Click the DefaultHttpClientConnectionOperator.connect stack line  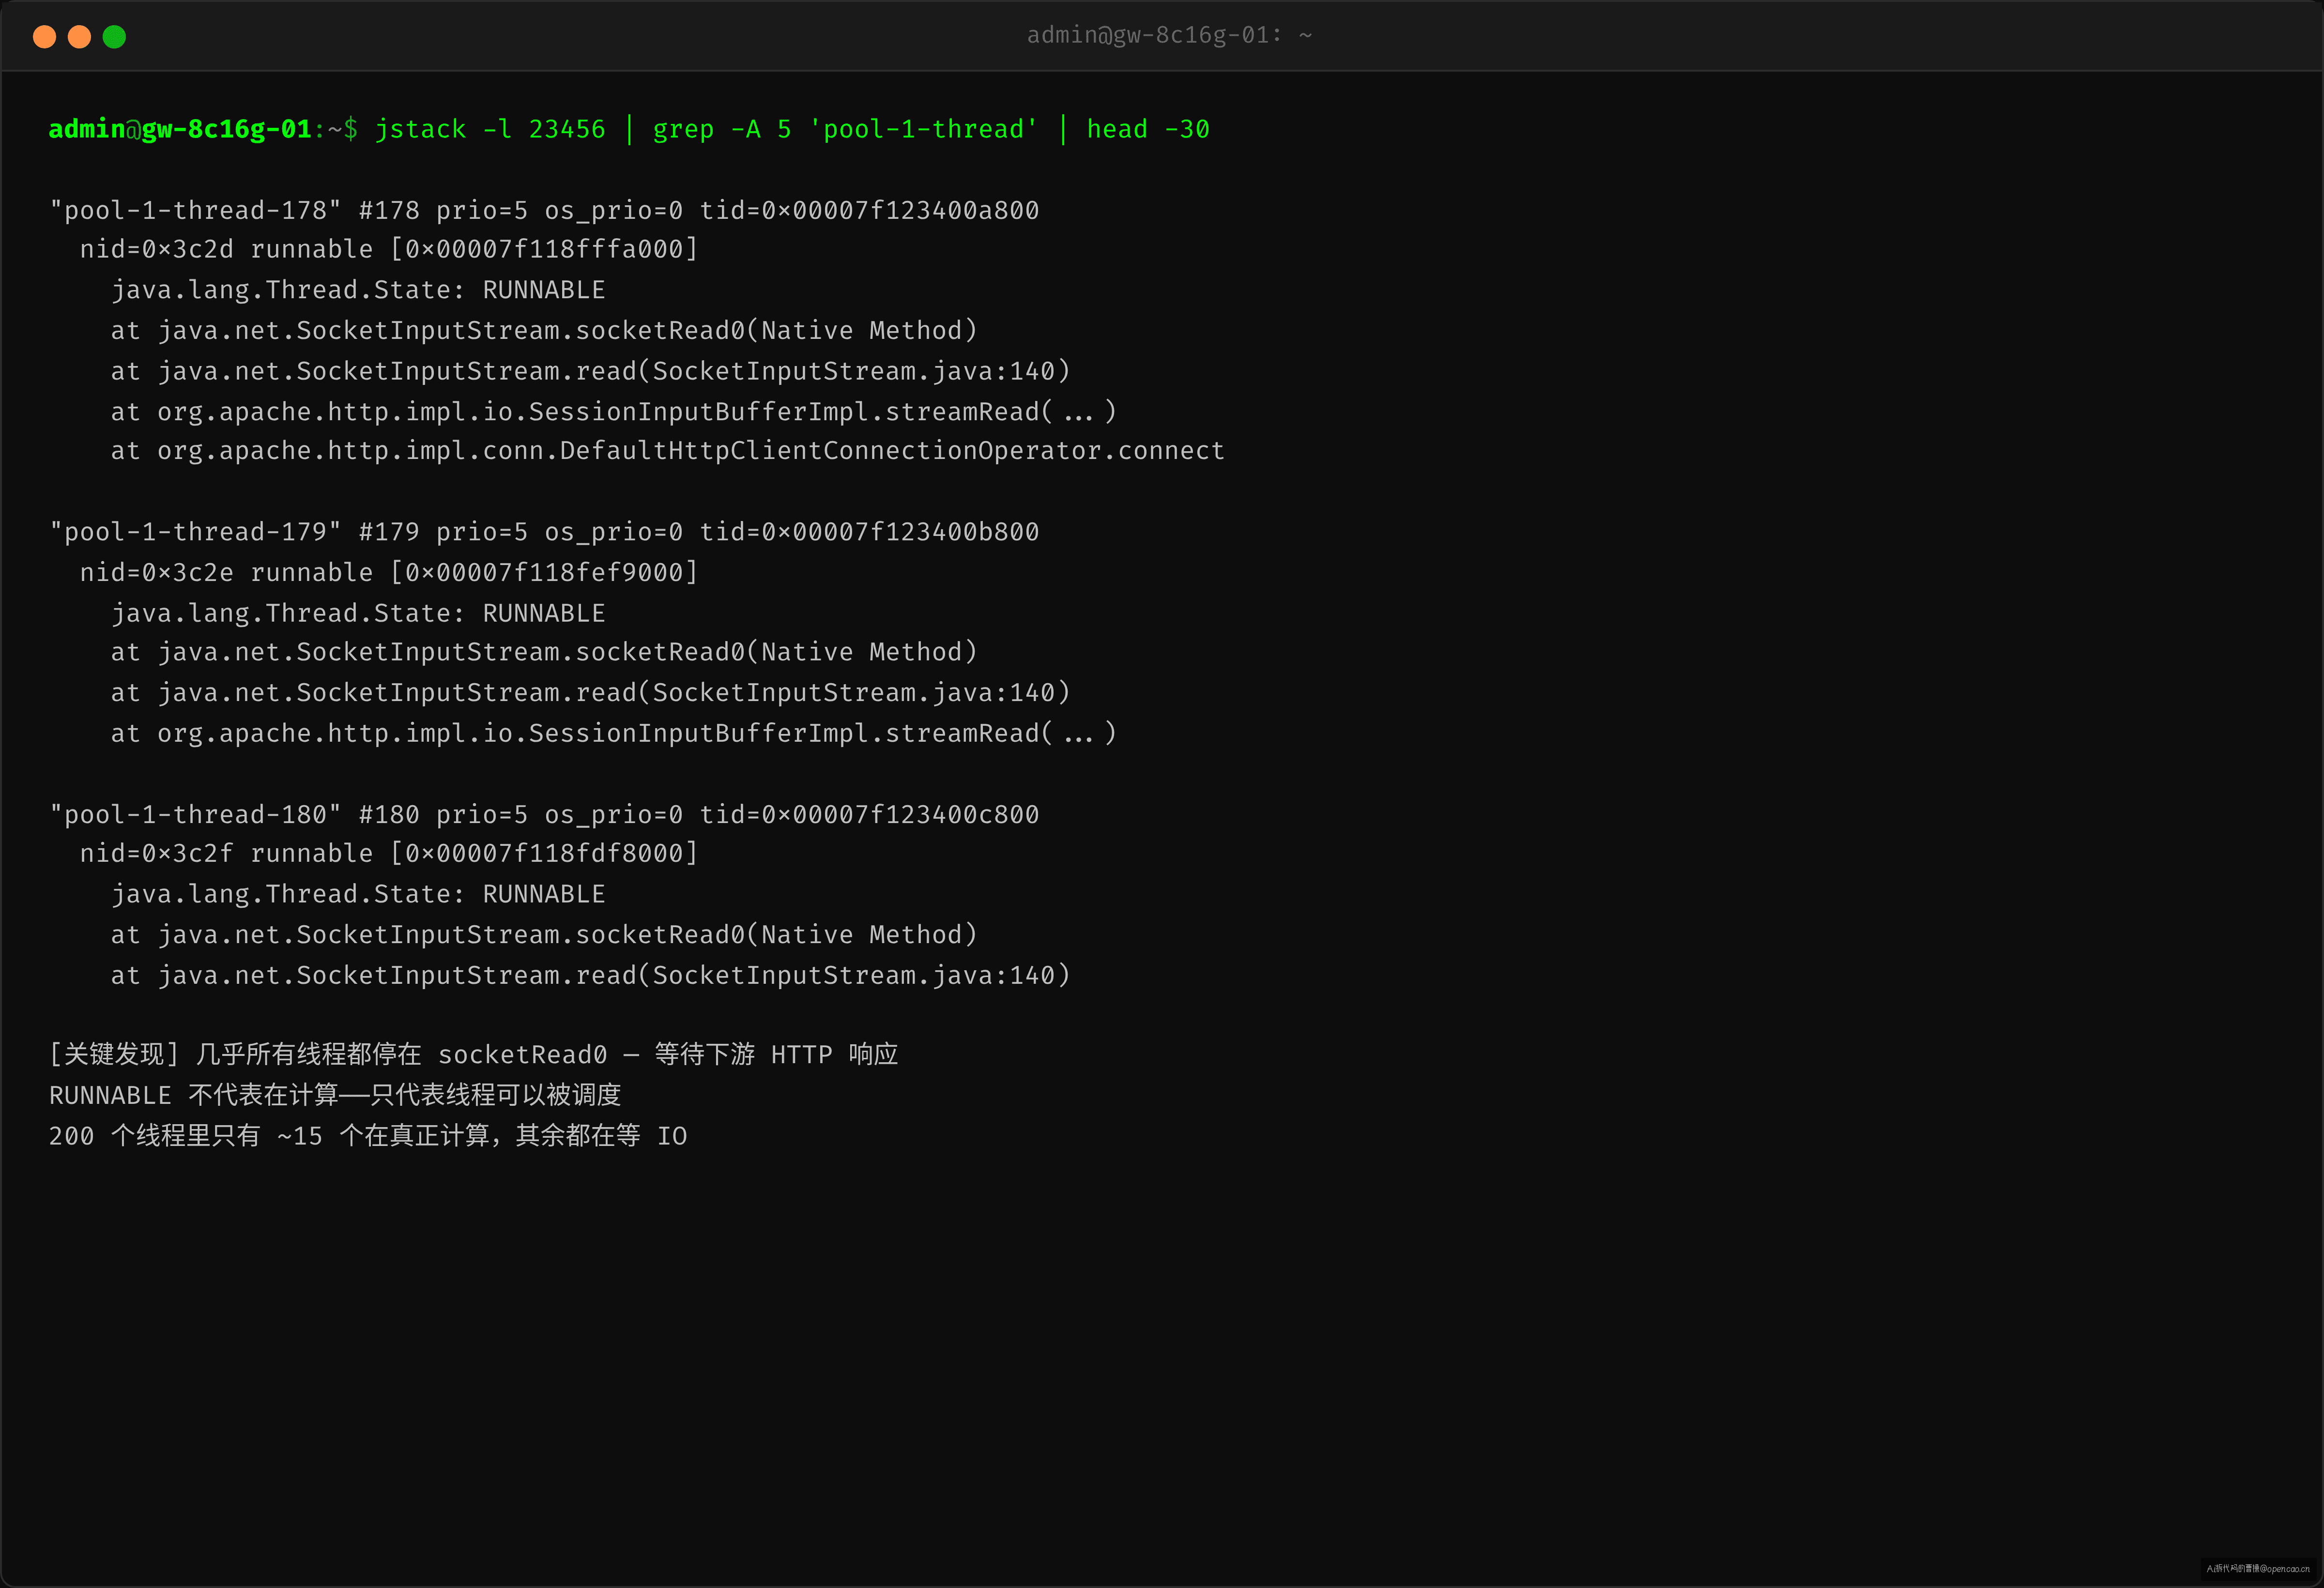[667, 451]
